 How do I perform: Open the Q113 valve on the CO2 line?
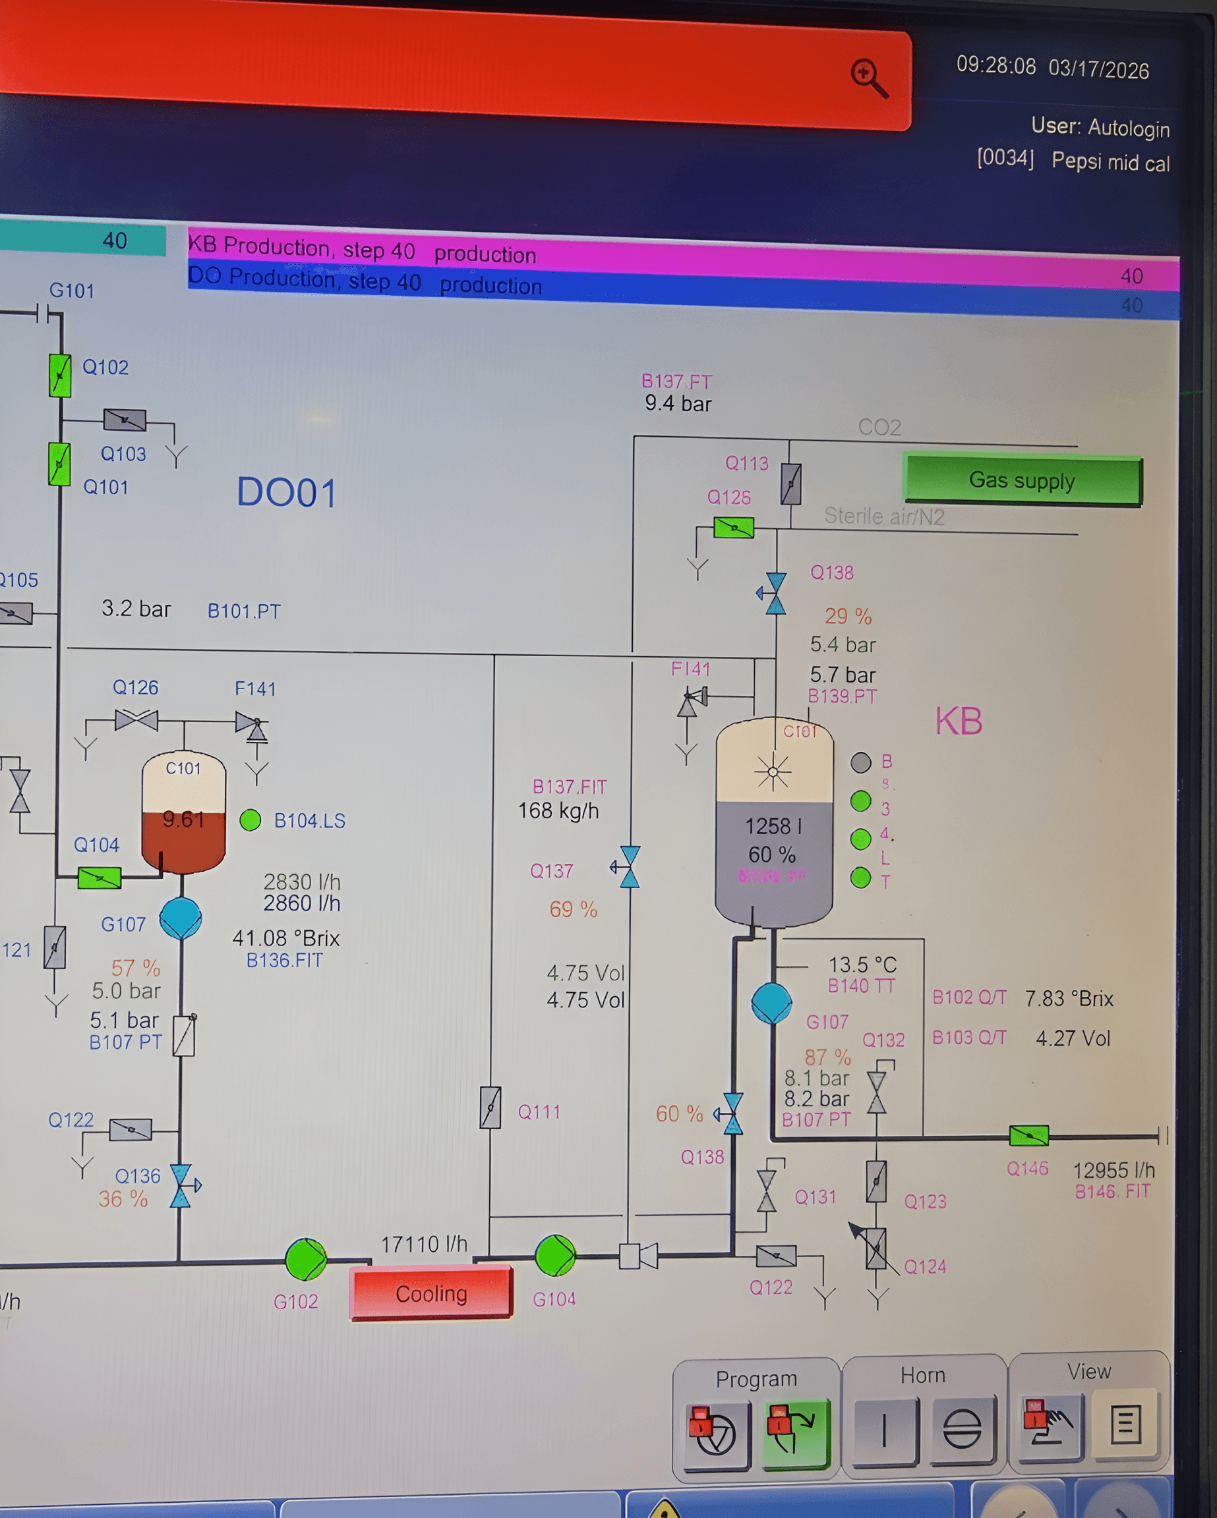(790, 484)
